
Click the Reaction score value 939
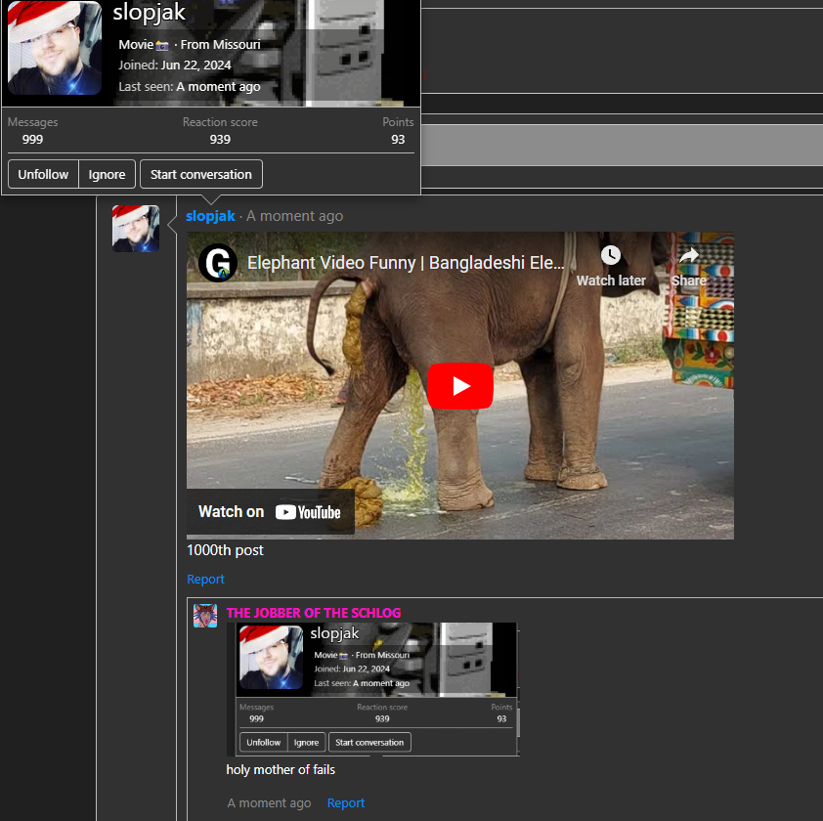[220, 140]
